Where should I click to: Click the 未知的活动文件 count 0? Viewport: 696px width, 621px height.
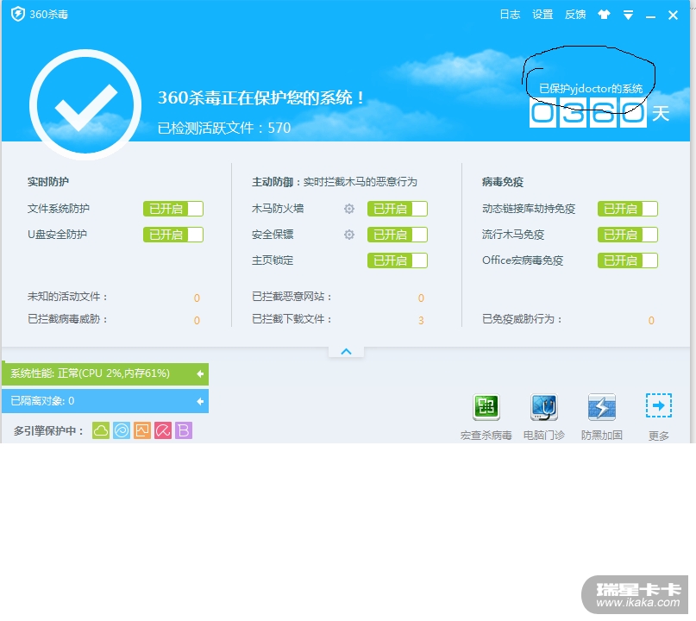(x=197, y=298)
